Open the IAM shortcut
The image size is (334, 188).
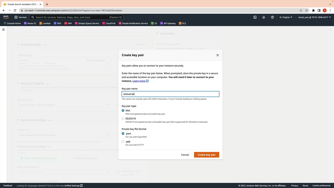pos(68,23)
